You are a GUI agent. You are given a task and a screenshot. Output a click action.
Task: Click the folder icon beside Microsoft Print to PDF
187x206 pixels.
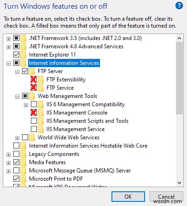pyautogui.click(x=23, y=179)
